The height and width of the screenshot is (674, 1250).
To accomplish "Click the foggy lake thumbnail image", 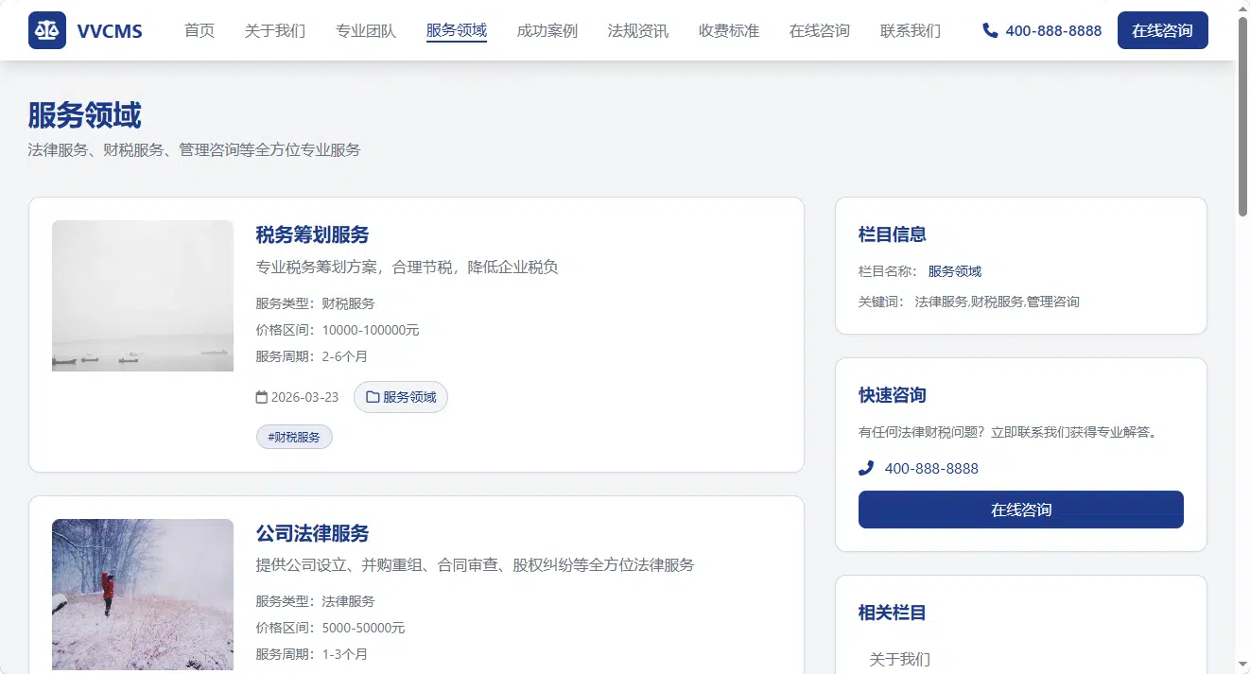I will coord(143,296).
